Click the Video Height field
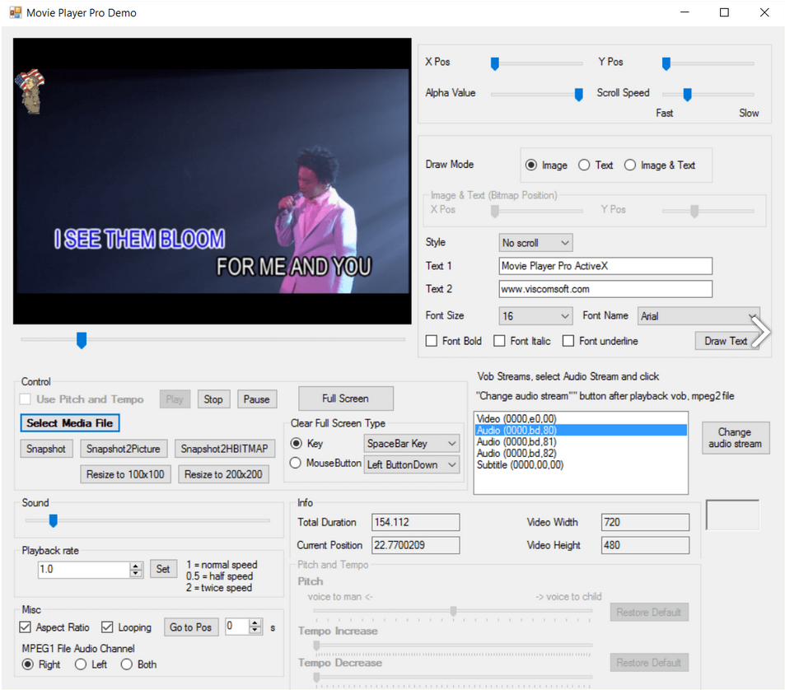785x690 pixels. pyautogui.click(x=645, y=545)
